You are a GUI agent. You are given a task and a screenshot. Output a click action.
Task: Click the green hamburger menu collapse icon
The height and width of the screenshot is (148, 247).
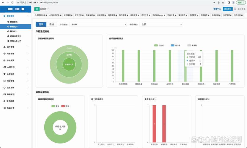click(x=37, y=9)
